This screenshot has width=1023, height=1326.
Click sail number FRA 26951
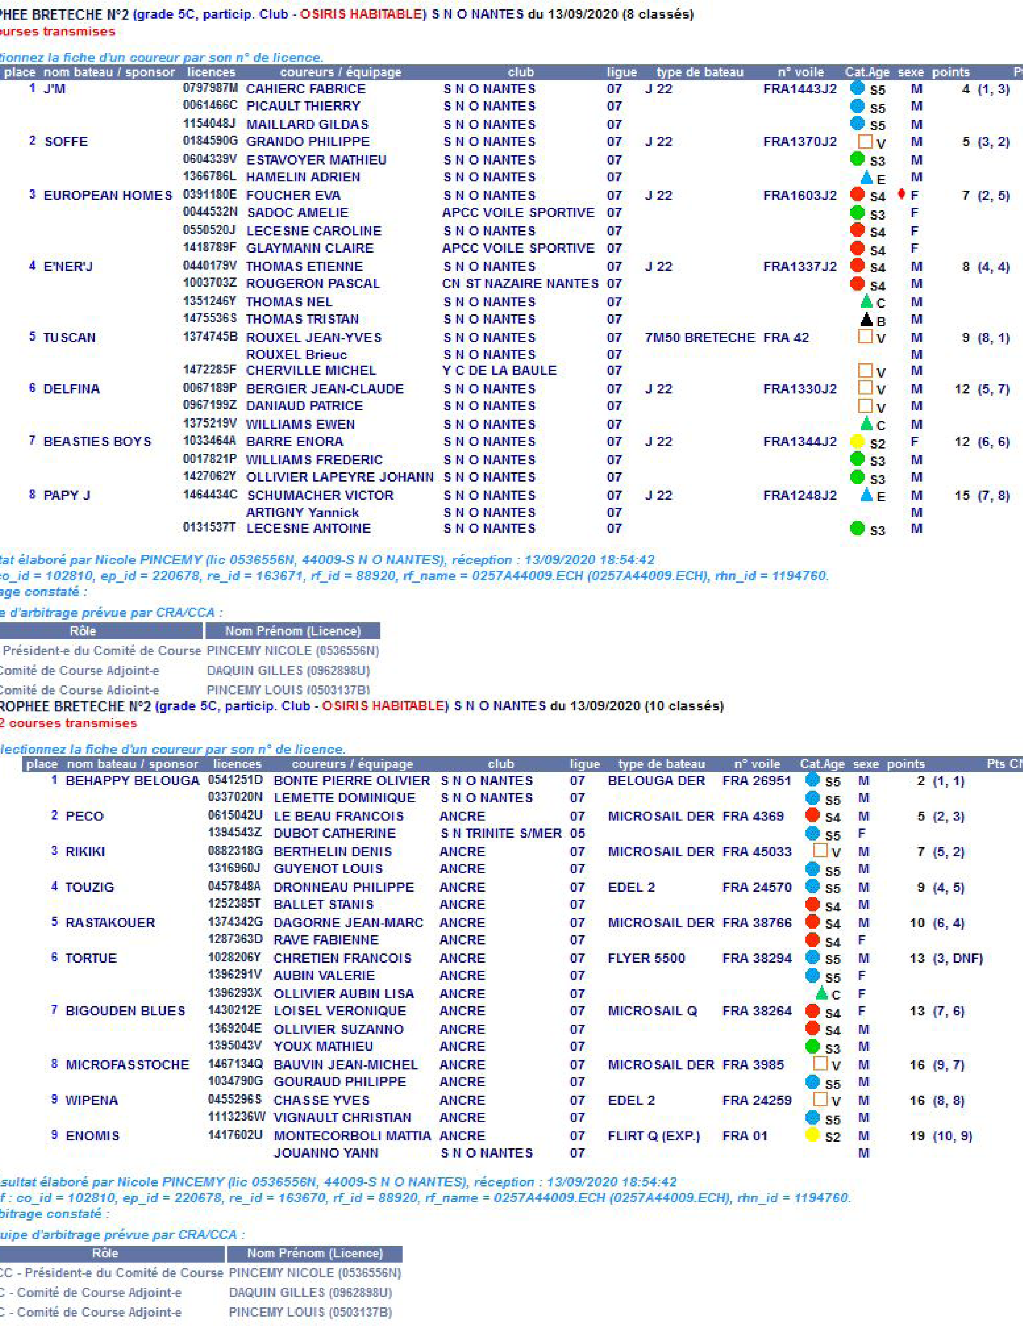757,781
